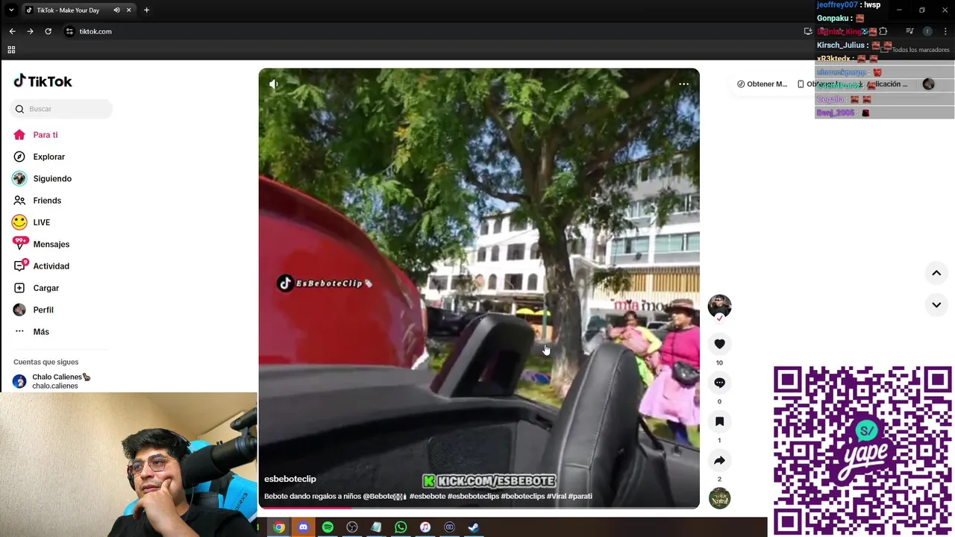Open the Chrome three-dot menu

(945, 31)
